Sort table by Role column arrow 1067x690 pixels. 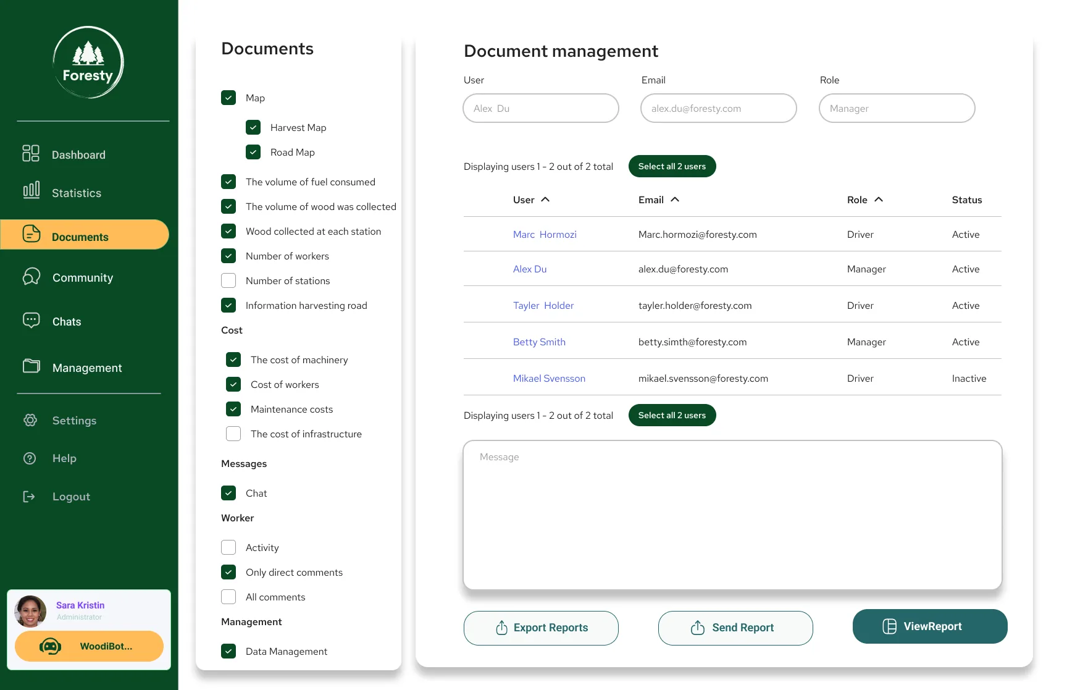[x=879, y=200]
